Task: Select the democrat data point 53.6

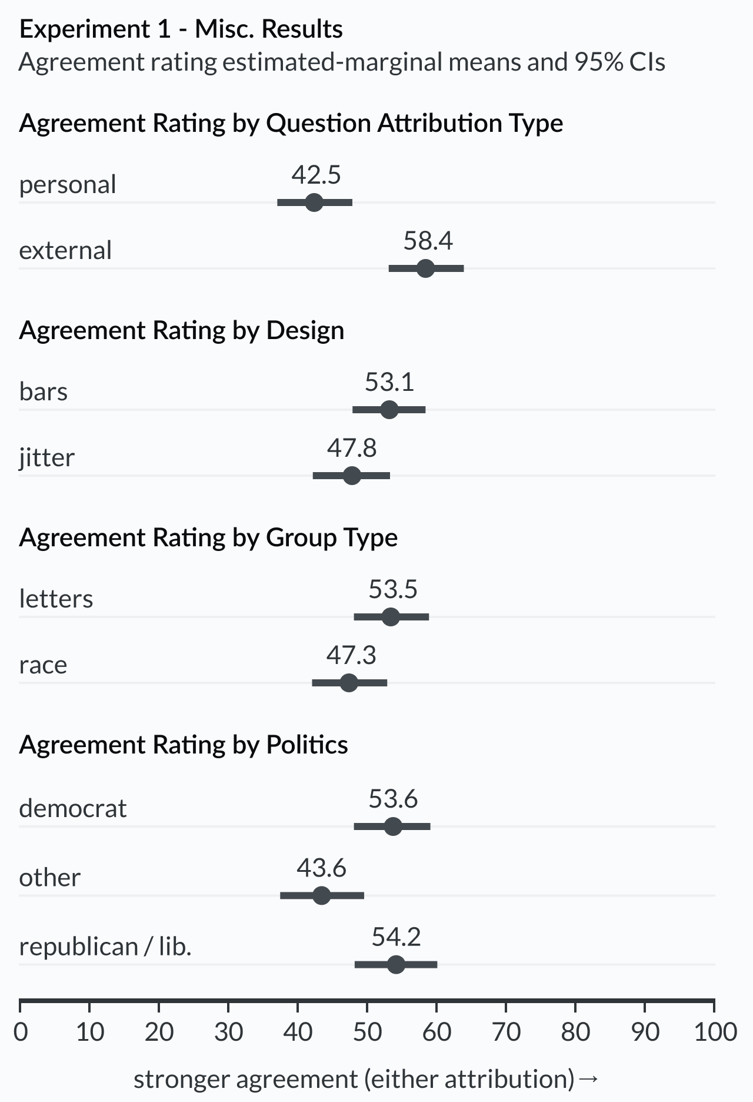Action: click(393, 826)
